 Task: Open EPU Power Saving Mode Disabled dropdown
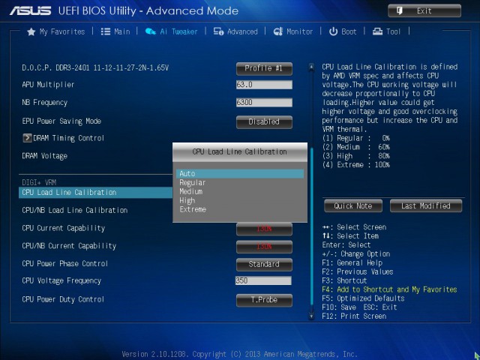[x=264, y=121]
